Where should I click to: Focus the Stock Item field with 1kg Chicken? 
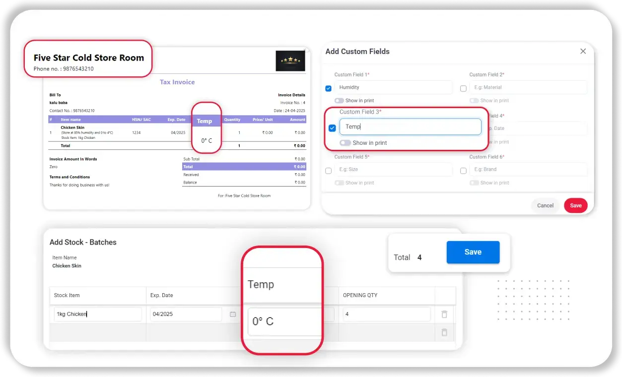pos(98,314)
